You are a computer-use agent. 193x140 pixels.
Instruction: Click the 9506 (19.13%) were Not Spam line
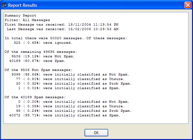tap(43, 56)
